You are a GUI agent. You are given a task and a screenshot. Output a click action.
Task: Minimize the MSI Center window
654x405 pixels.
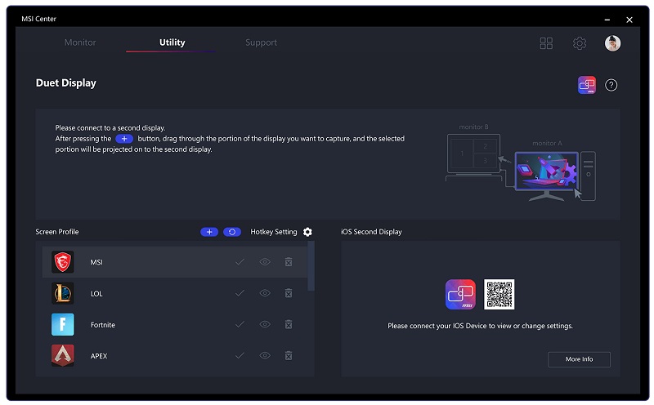click(x=607, y=20)
